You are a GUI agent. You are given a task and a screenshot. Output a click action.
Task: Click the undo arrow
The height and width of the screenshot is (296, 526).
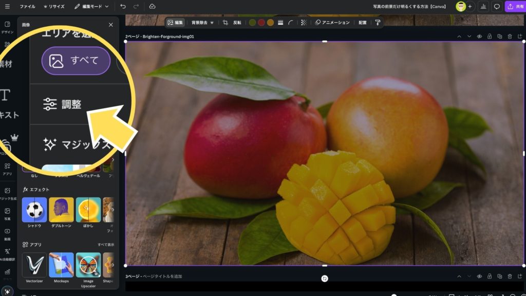point(123,7)
